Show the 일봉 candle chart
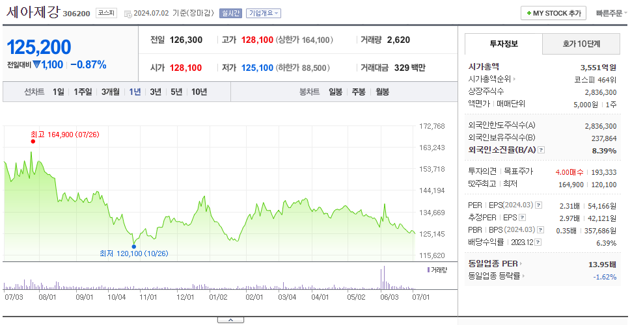The height and width of the screenshot is (325, 630). [335, 92]
